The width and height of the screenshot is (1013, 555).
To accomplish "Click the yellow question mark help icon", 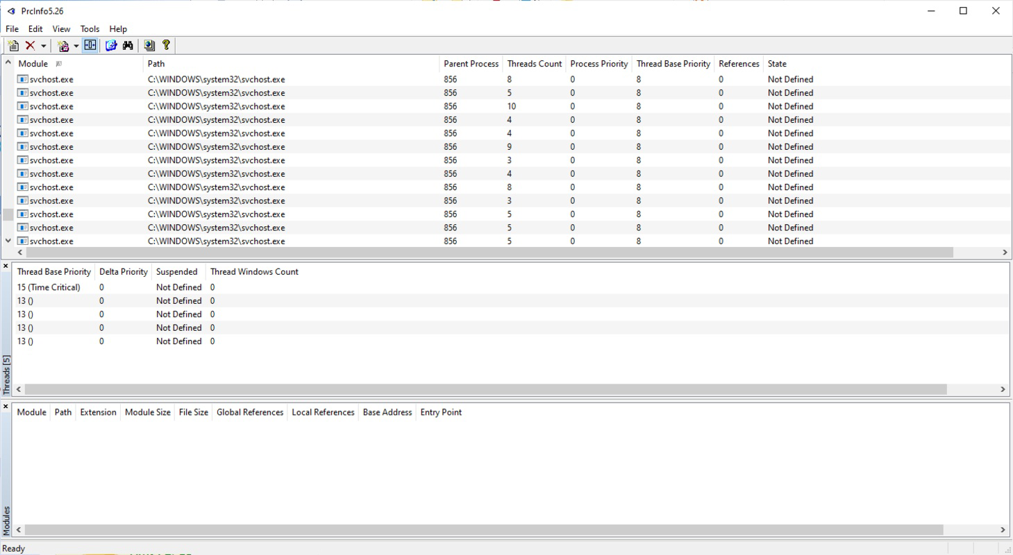I will pyautogui.click(x=166, y=46).
